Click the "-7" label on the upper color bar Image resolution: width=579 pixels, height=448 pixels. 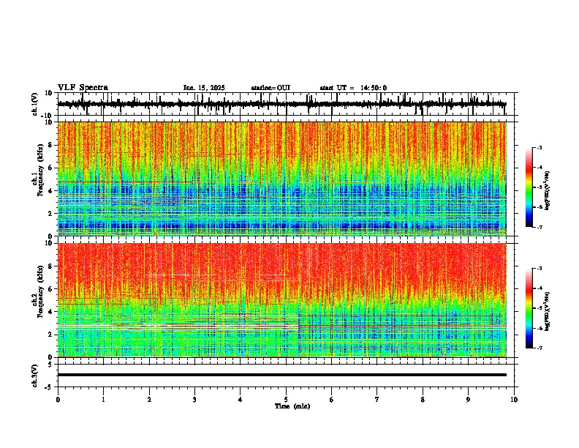click(539, 227)
